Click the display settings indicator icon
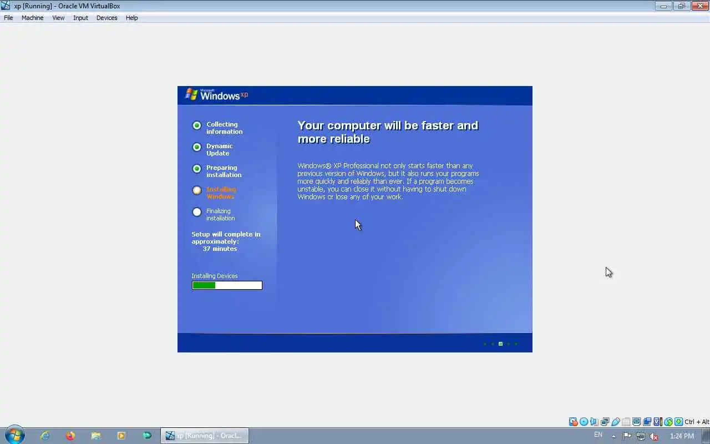This screenshot has width=710, height=444. (x=636, y=422)
